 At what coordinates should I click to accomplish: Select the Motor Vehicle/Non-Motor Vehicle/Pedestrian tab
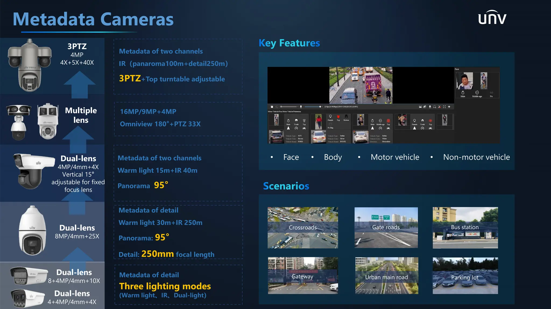pyautogui.click(x=284, y=111)
